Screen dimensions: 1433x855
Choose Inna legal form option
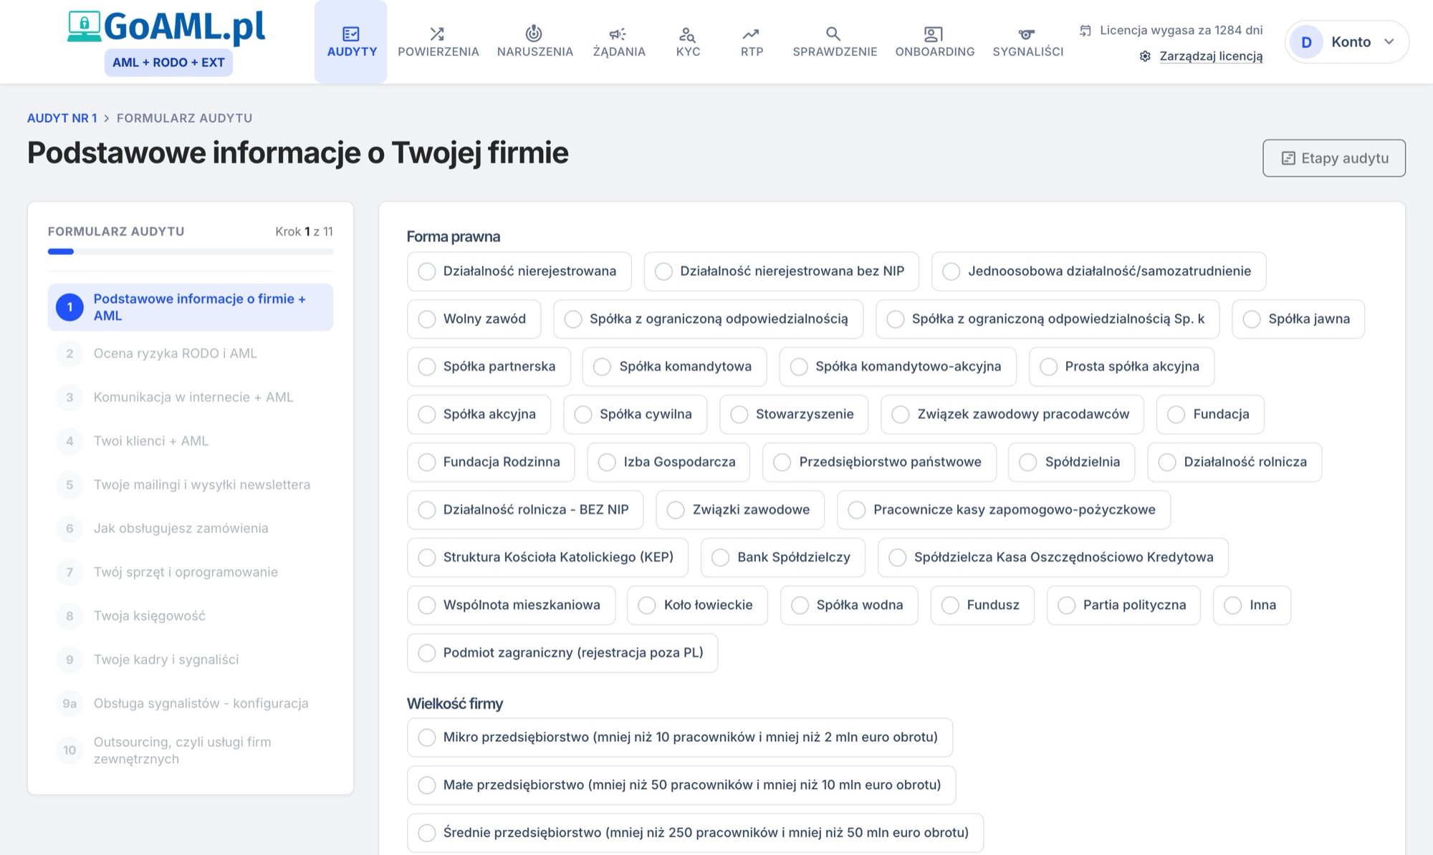click(x=1252, y=605)
